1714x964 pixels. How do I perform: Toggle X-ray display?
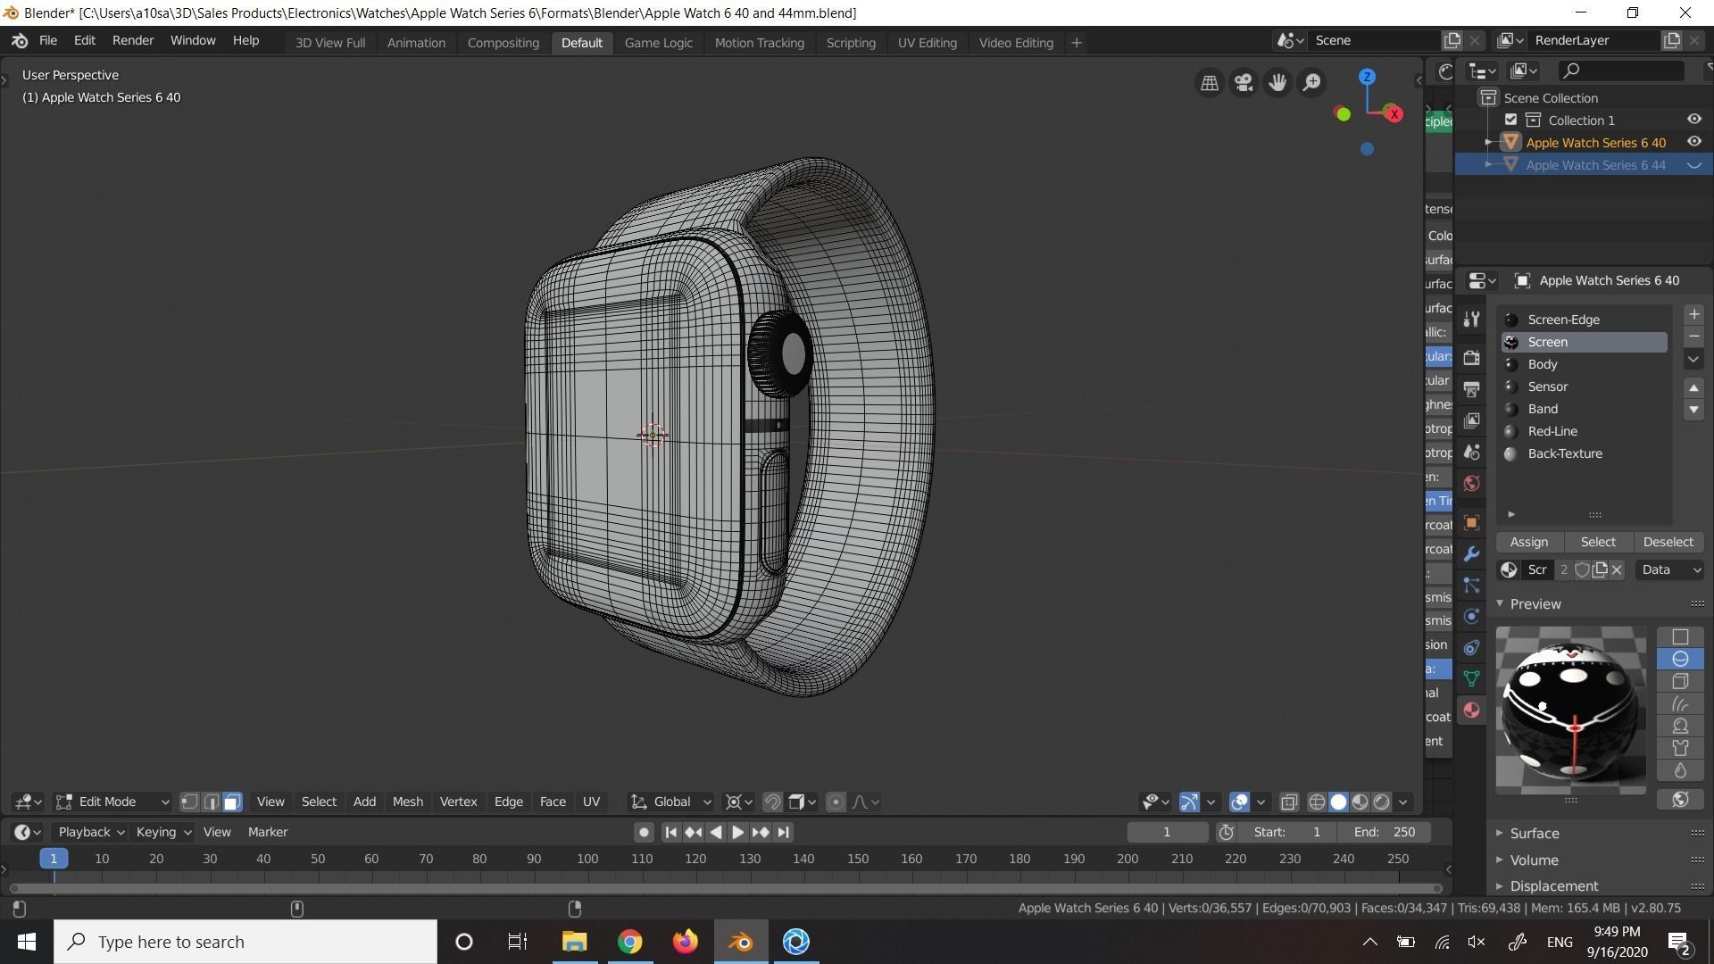pos(1289,802)
